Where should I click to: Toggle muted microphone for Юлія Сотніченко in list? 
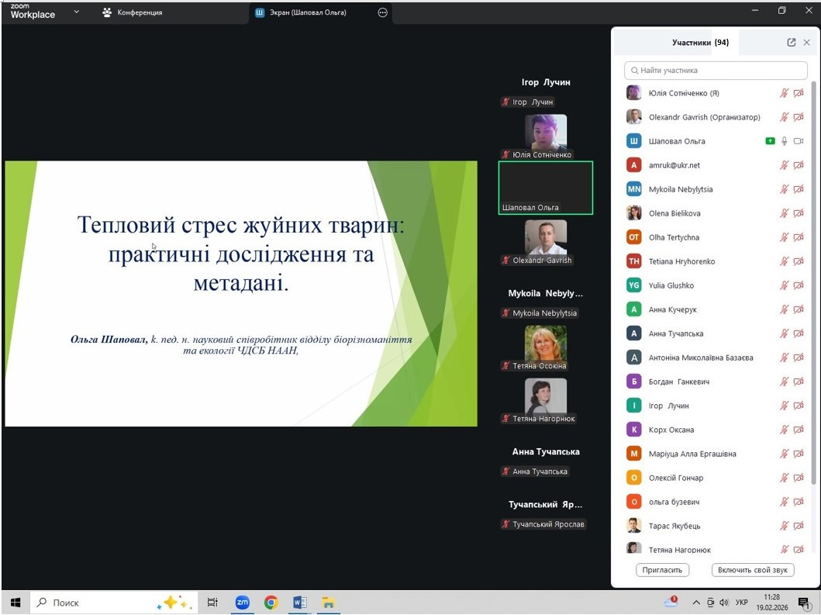tap(785, 93)
